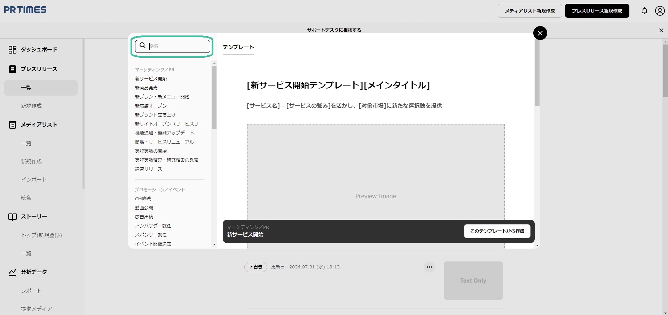Dismiss the support desk banner
Viewport: 668px width, 315px height.
[661, 30]
